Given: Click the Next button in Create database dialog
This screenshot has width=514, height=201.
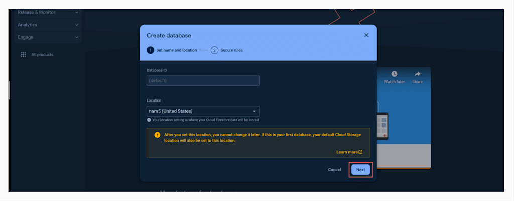Looking at the screenshot, I should [360, 170].
